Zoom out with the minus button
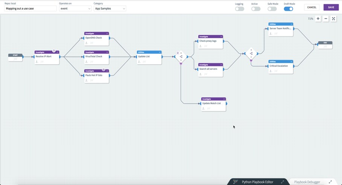 326,18
